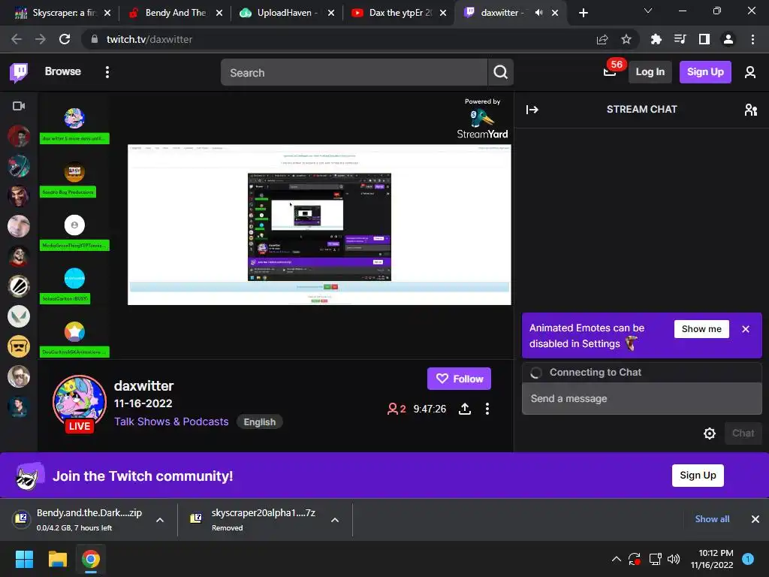Open the chat community users list icon
The image size is (769, 577).
pos(750,110)
